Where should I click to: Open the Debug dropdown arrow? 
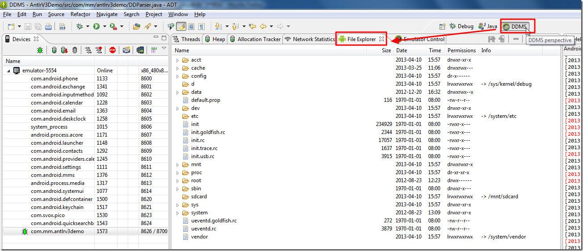pos(88,26)
